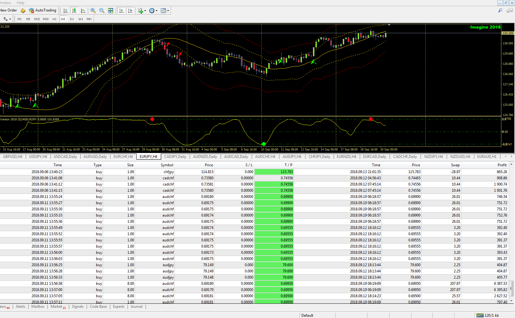Screen dimensions: 515x318
Task: Select the W1 timeframe
Action: tap(81, 19)
